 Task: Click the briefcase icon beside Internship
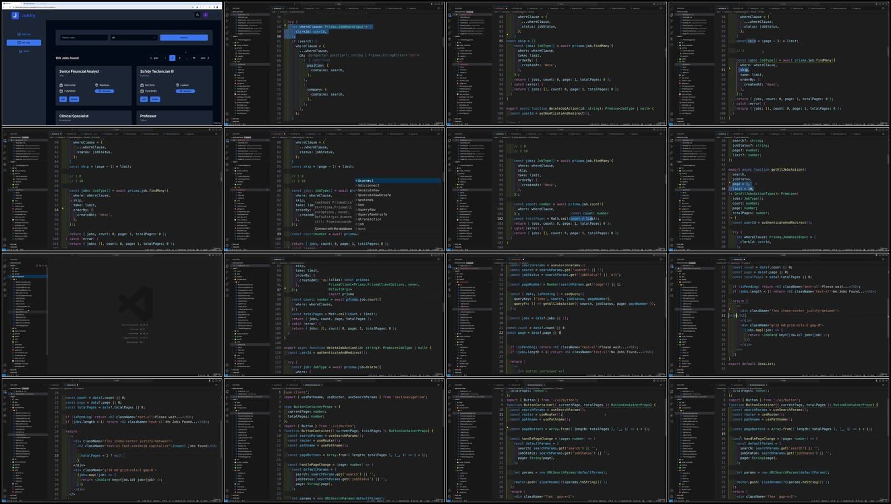point(61,85)
